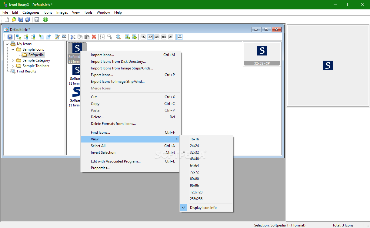Minimize the Default.iclx document window
The image size is (370, 228).
[x=256, y=29]
